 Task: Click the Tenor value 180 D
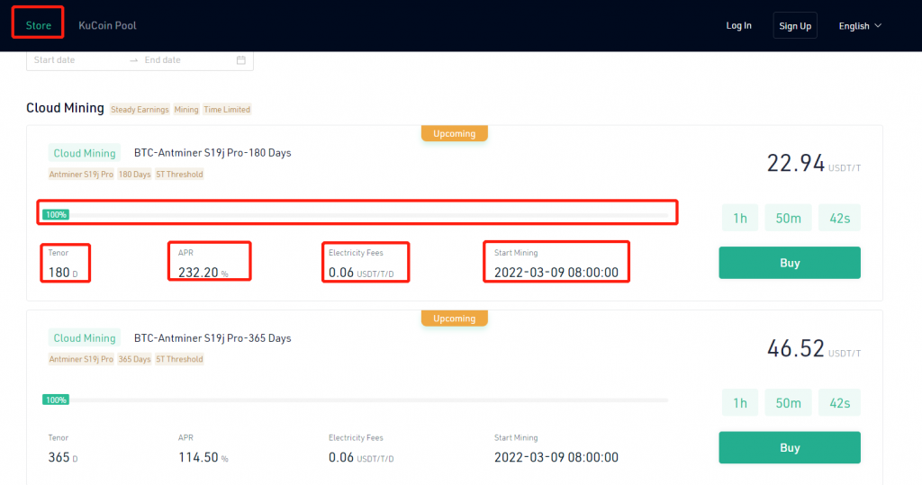[63, 272]
